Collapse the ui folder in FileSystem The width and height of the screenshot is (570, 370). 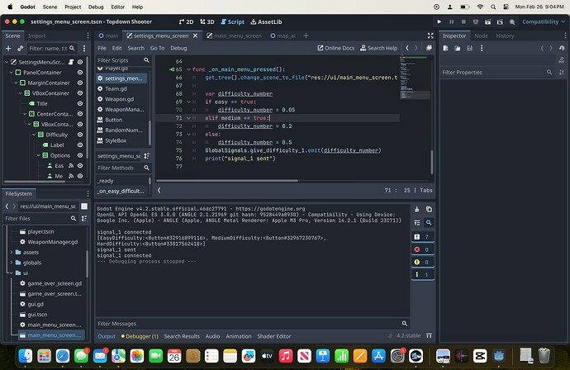[12, 273]
